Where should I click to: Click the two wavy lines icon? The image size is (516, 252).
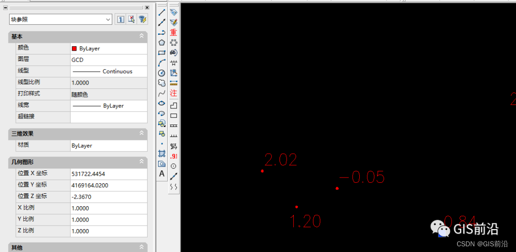pyautogui.click(x=173, y=187)
